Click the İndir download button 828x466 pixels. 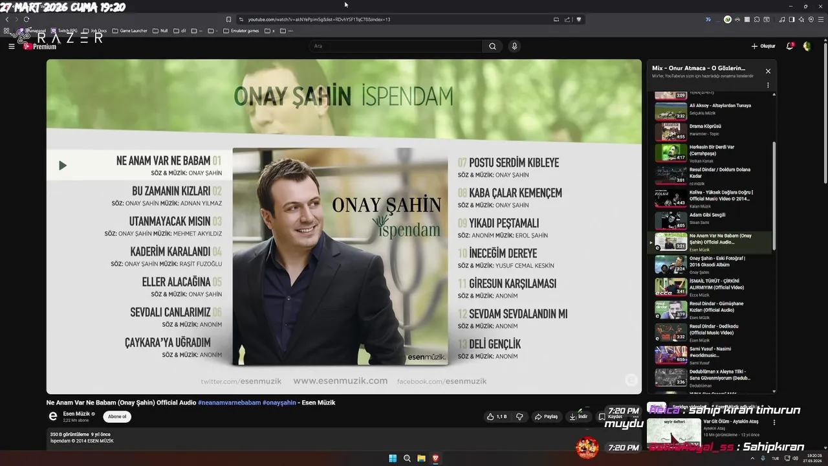pos(578,417)
